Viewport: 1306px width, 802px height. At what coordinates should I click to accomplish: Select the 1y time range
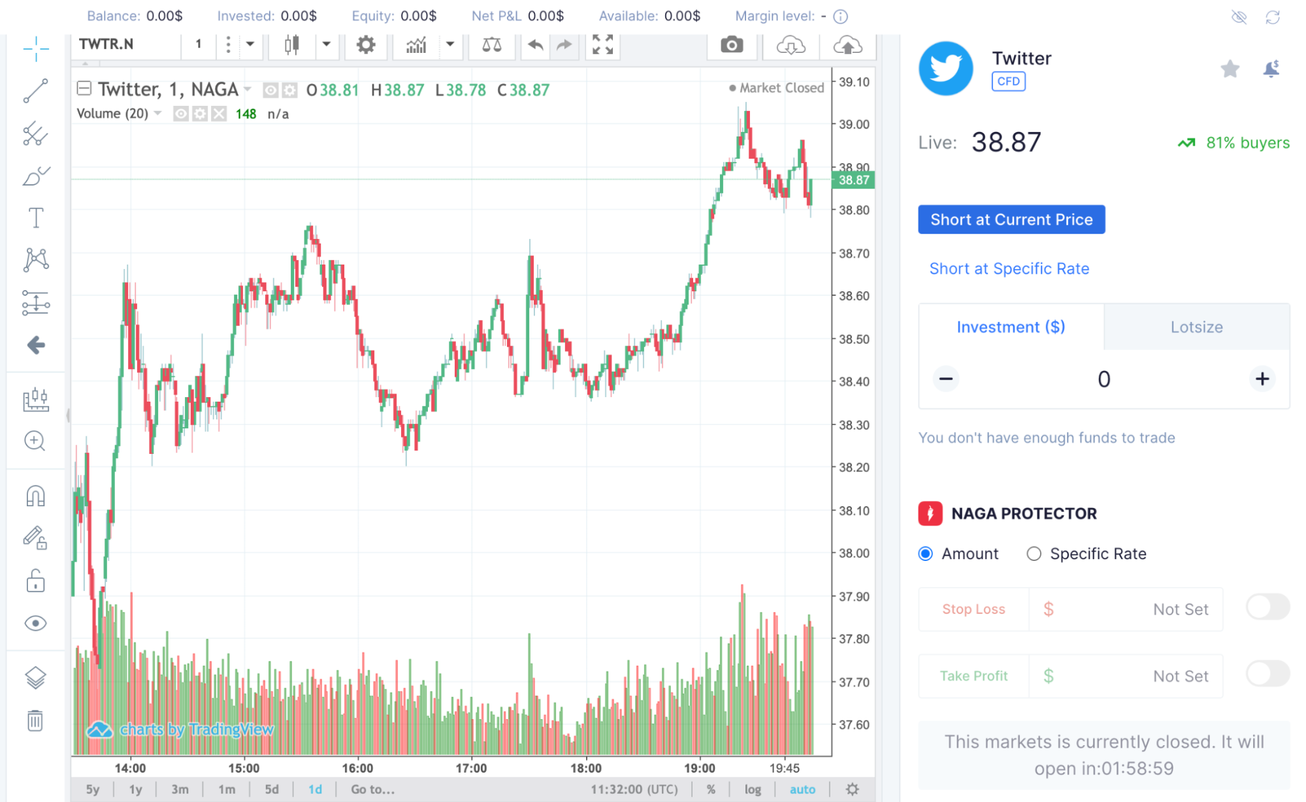[135, 789]
